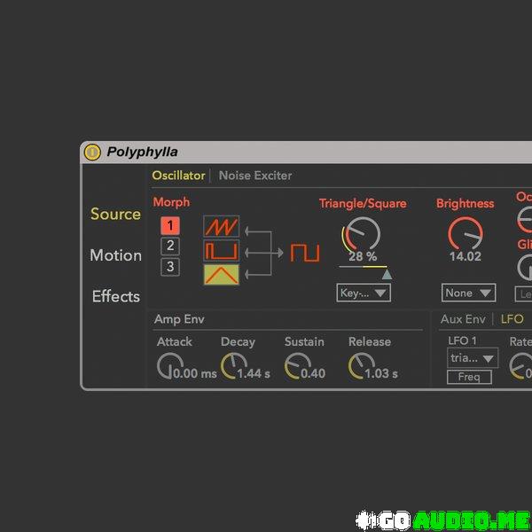Switch to the Noise Exciter tab
This screenshot has height=532, width=532.
255,176
